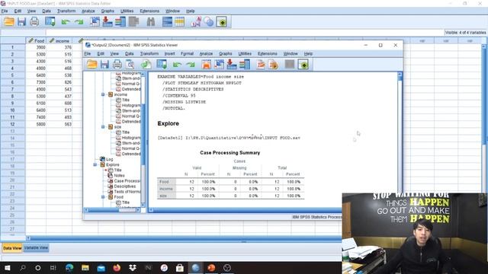Select Tests of Normality item in outline

(x=127, y=191)
